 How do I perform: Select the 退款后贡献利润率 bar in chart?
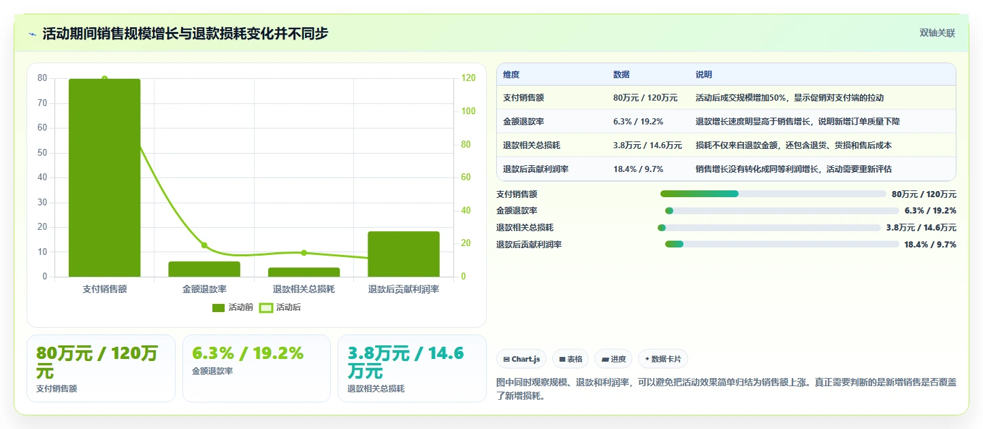pyautogui.click(x=404, y=254)
